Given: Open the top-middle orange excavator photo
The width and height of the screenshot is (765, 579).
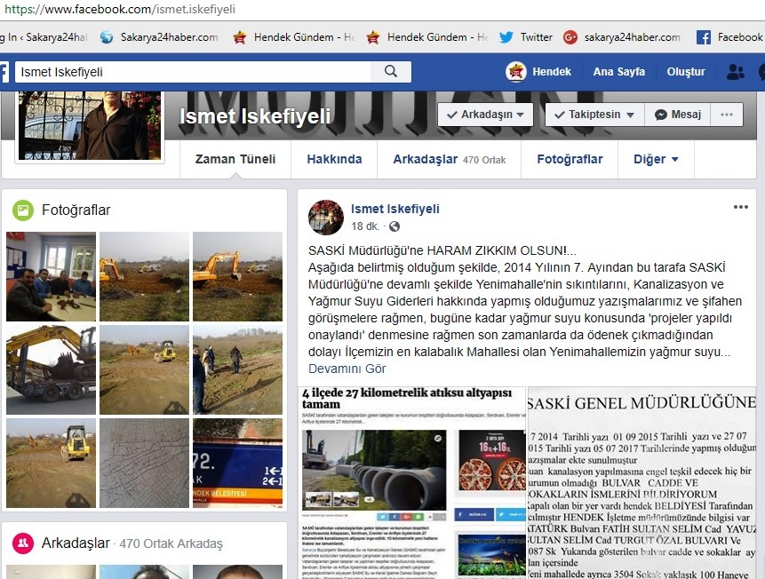Looking at the screenshot, I should 145,276.
